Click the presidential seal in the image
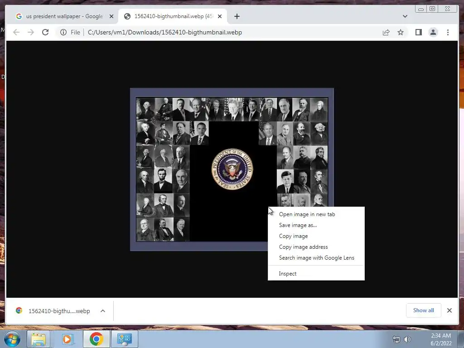 coord(232,169)
